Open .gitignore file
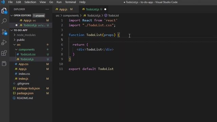The width and height of the screenshot is (217, 122). coord(31,83)
